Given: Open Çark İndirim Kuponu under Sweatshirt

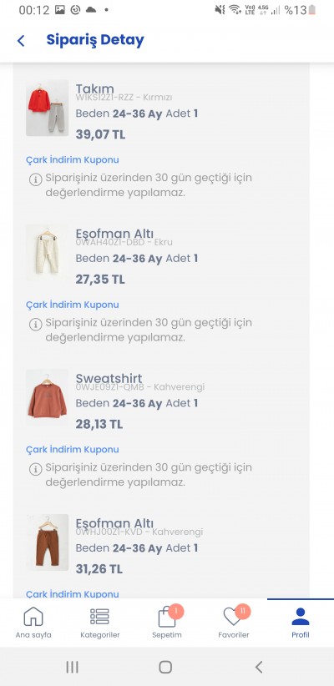Looking at the screenshot, I should 73,449.
